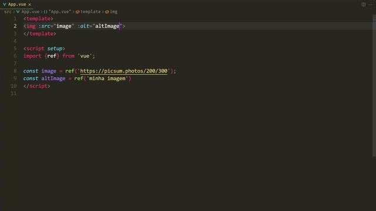Click the "App.vue" object breadcrumb segment
The height and width of the screenshot is (211, 376).
(60, 12)
